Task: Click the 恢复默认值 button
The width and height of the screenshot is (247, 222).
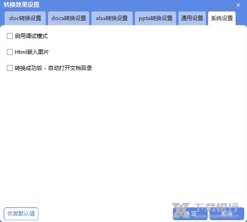Action: [21, 214]
